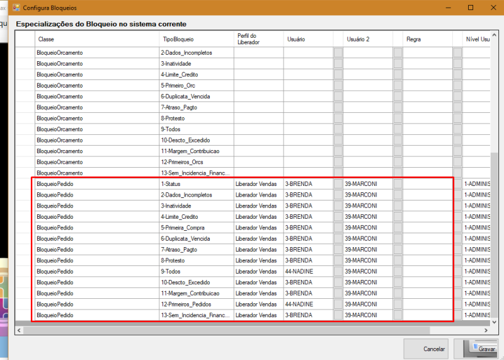Select BloqueioPedido cell in the 3-Inatividade row
Image resolution: width=504 pixels, height=360 pixels.
[x=97, y=206]
